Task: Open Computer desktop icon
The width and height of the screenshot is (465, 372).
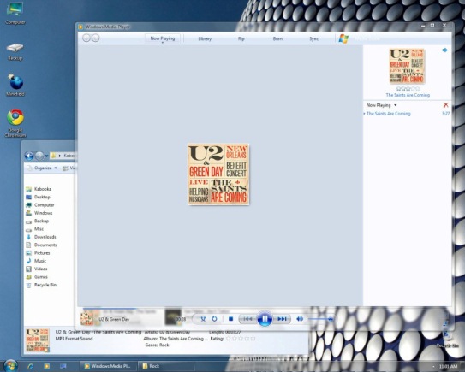Action: pos(15,14)
